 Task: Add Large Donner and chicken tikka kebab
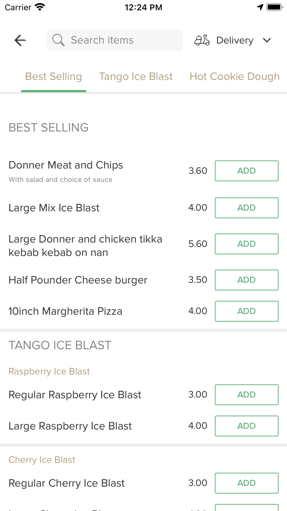(246, 244)
